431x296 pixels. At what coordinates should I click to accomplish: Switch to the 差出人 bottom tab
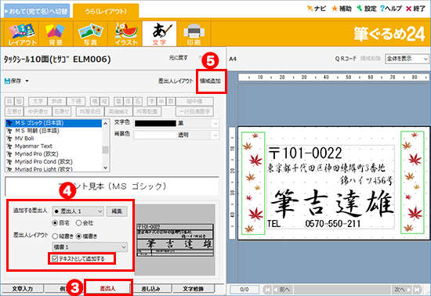pos(108,289)
